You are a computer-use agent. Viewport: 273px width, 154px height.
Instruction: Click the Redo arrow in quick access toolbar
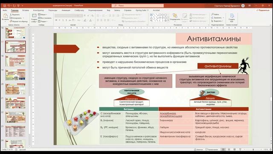14,6
